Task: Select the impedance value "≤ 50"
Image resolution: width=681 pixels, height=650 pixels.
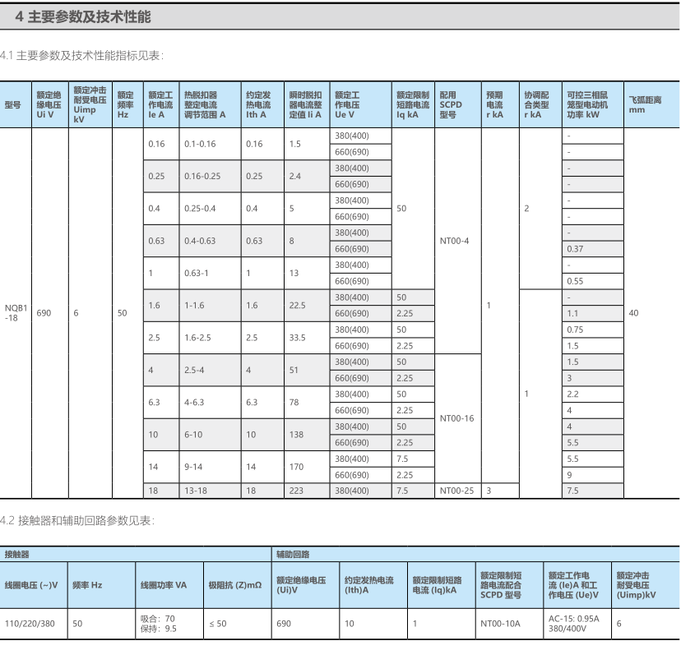Action: 218,624
